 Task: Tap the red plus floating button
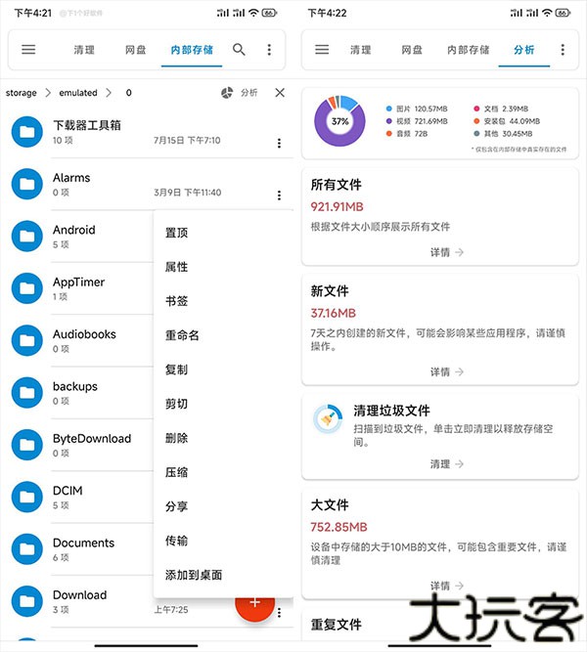(255, 607)
